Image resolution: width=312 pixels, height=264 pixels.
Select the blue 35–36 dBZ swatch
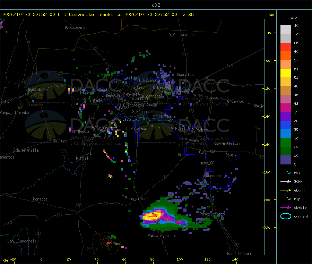point(286,125)
